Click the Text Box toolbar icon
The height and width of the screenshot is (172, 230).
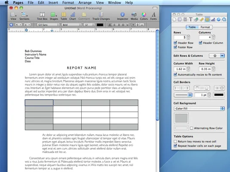click(x=42, y=16)
